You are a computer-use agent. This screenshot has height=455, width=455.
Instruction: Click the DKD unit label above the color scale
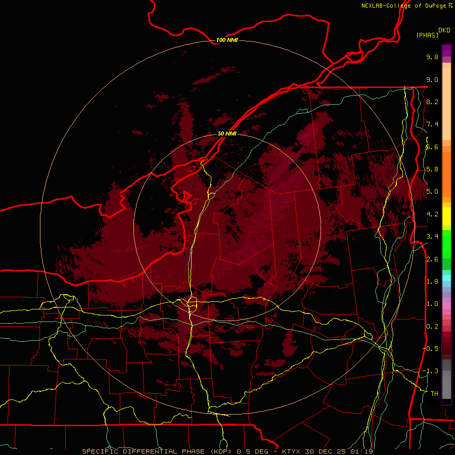444,30
